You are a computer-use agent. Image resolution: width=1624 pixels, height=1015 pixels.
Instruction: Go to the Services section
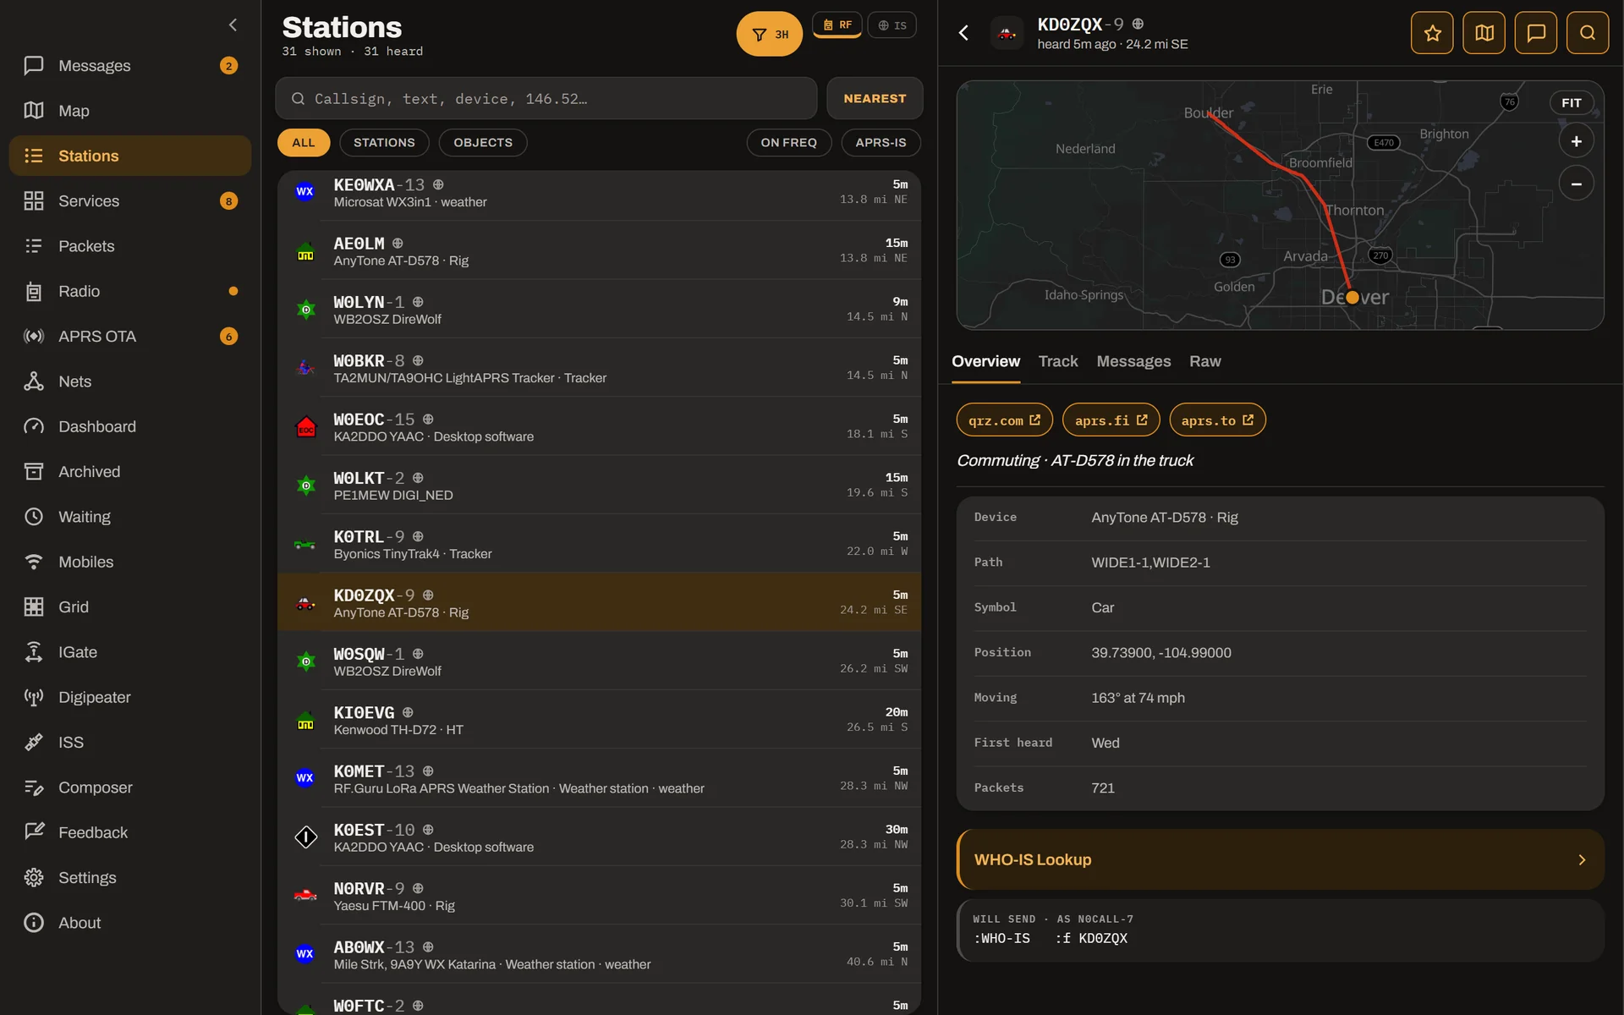click(x=130, y=201)
